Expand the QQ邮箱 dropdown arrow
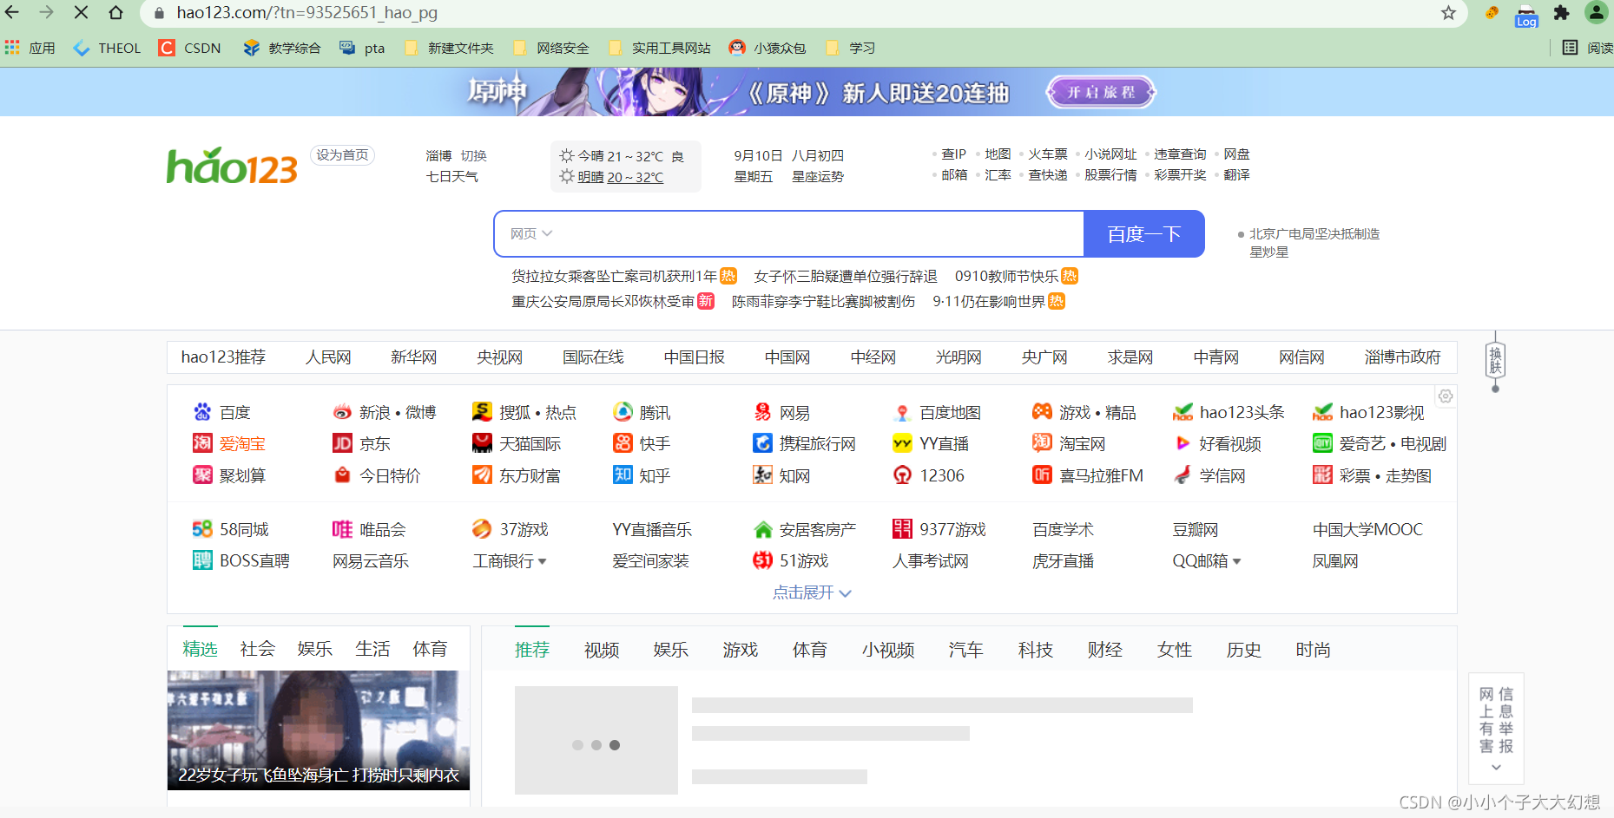This screenshot has width=1614, height=818. 1236,561
